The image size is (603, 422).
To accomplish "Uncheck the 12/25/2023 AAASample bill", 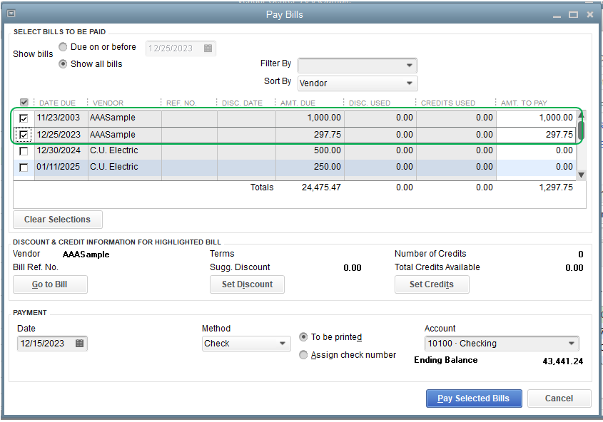I will 24,134.
